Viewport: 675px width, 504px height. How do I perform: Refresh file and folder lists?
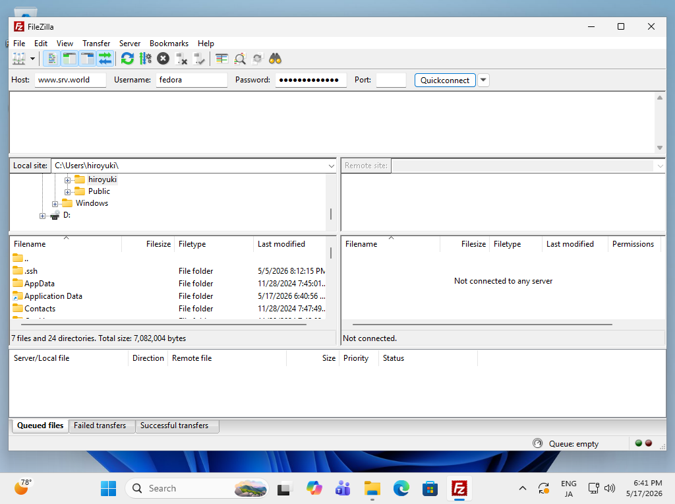[127, 59]
